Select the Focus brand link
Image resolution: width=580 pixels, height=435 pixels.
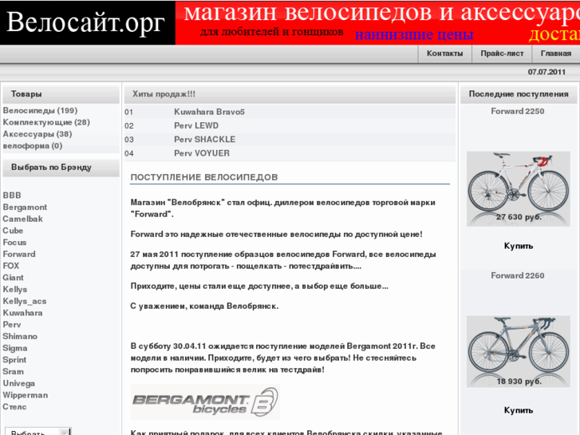[14, 243]
